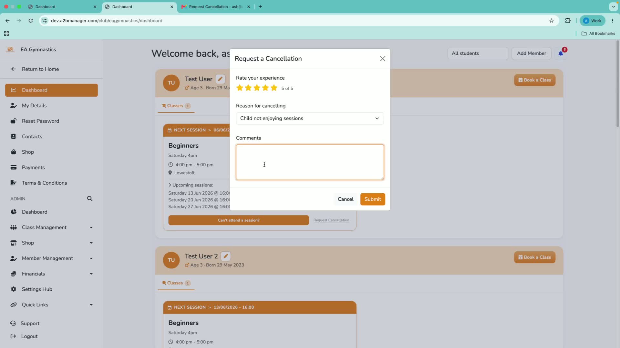Click the admin search magnifier icon
The height and width of the screenshot is (348, 620).
(x=90, y=199)
